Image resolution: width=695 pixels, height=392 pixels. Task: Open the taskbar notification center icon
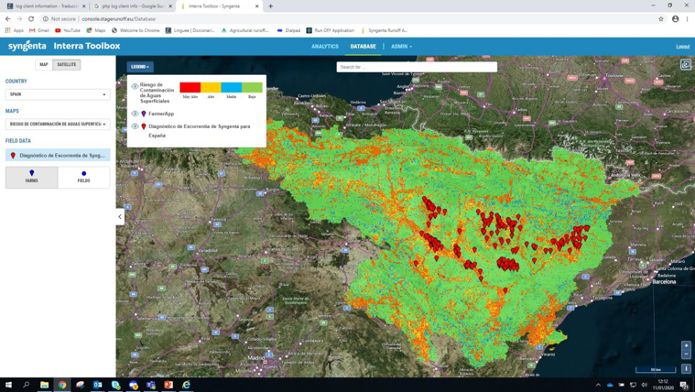[x=685, y=385]
